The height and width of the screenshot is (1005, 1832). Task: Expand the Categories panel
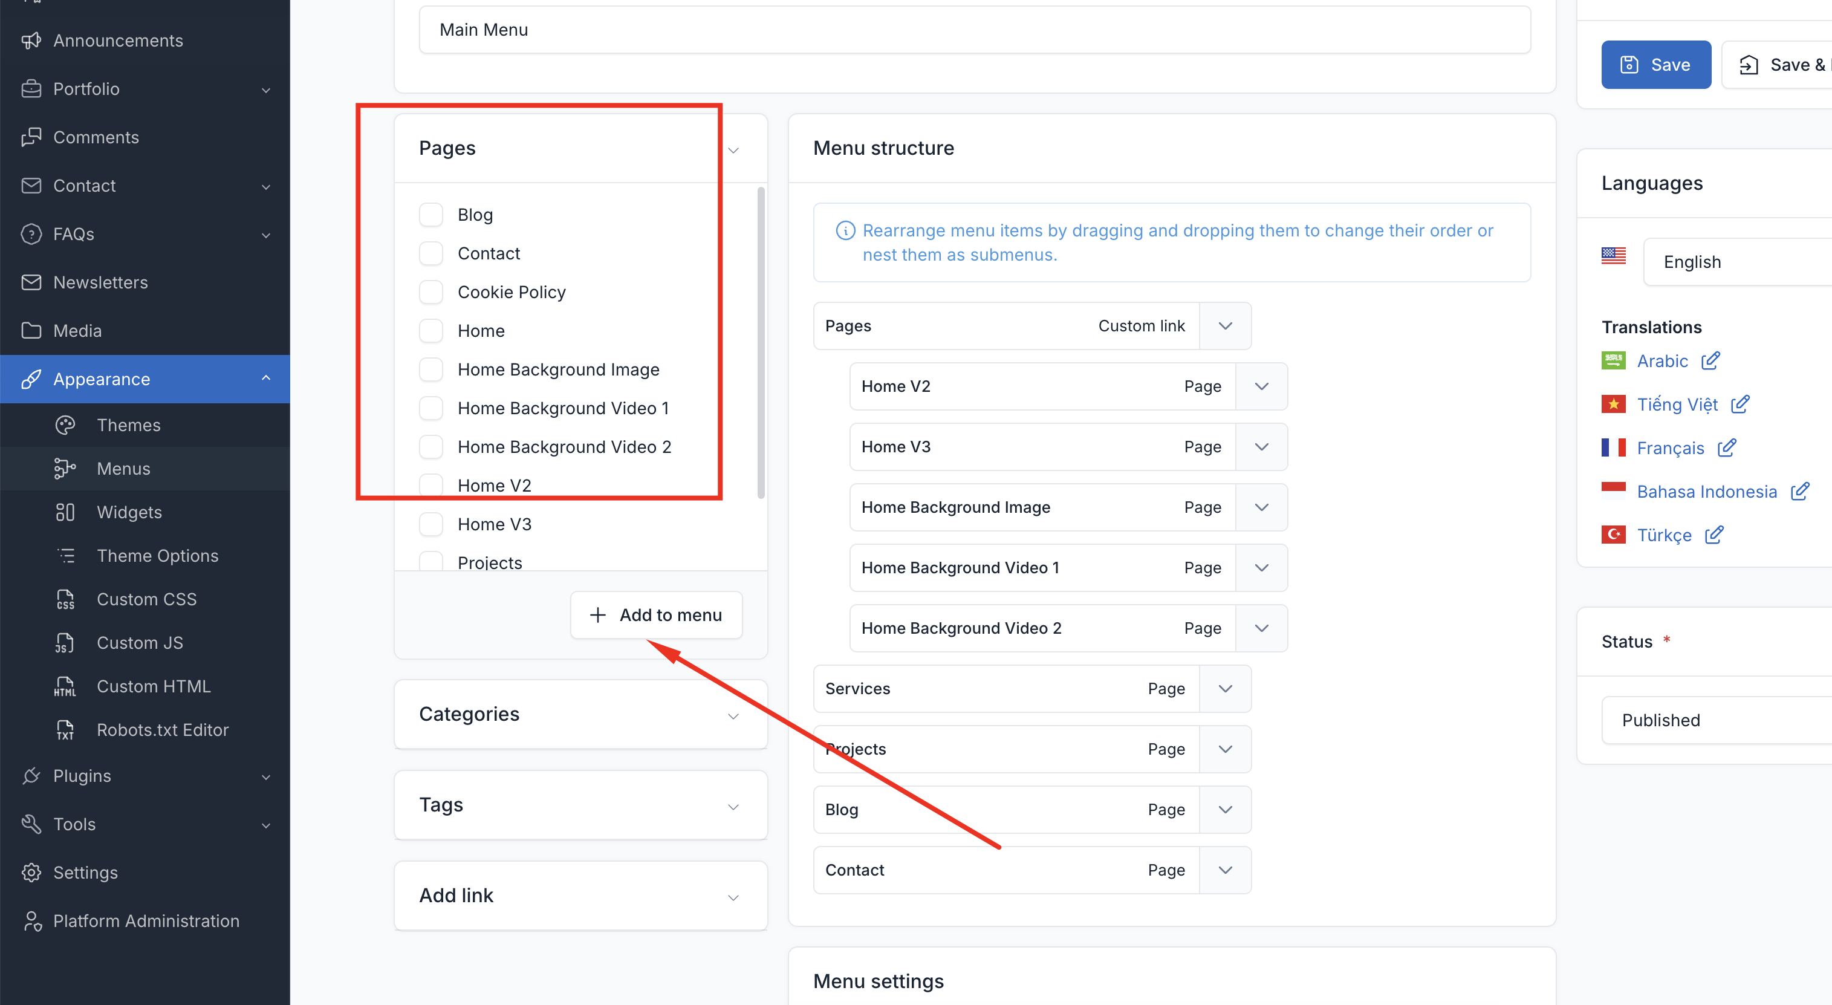tap(733, 715)
